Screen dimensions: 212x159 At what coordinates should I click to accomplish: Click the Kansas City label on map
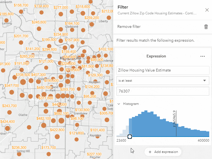click(71, 58)
